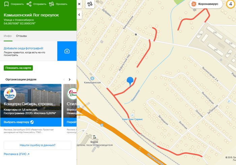Open the Концерн Сибирь advertisement card
The height and width of the screenshot is (165, 236).
click(x=31, y=105)
